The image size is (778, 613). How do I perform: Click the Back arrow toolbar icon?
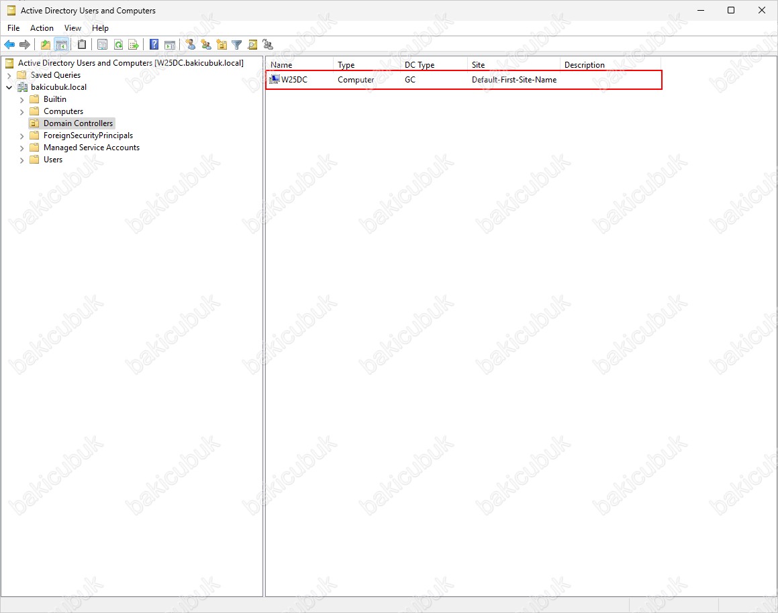pos(9,44)
